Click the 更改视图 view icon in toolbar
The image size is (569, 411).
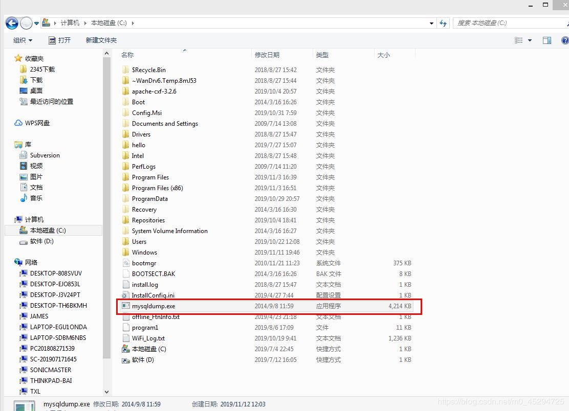519,40
